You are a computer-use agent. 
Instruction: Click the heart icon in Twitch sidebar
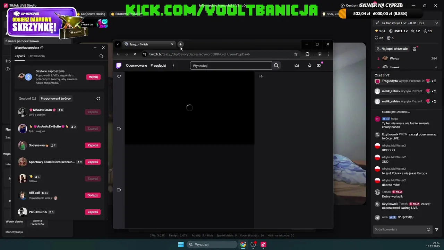[x=119, y=76]
